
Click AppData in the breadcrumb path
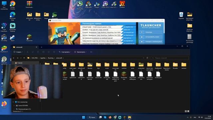coord(43,58)
